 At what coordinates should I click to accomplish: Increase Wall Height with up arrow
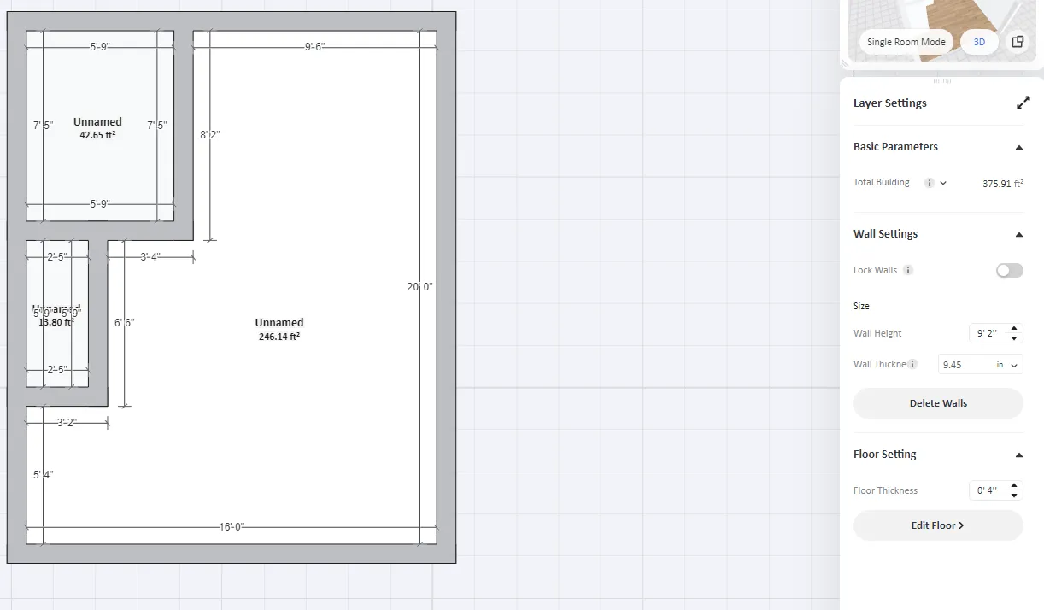click(1014, 329)
